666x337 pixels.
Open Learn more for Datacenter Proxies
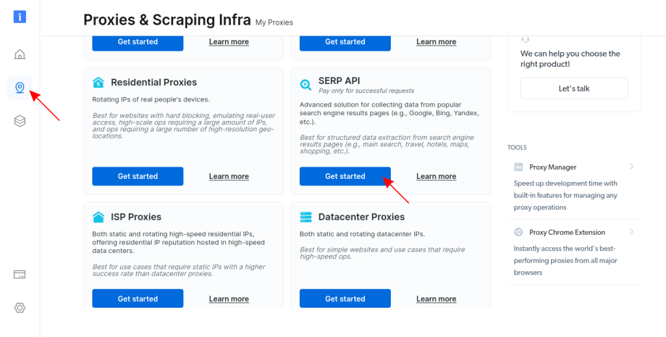(x=436, y=299)
